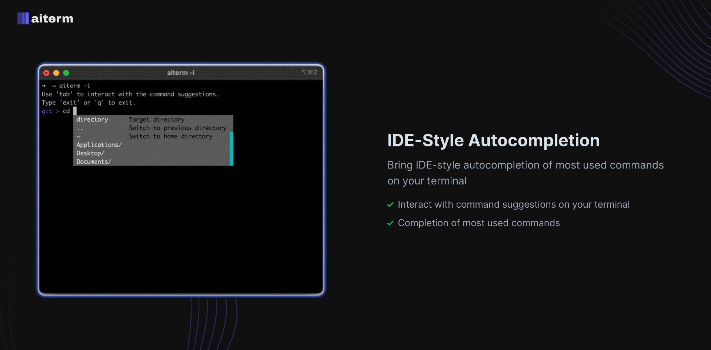
Task: Click the 'aiterm -i' window title
Action: pyautogui.click(x=180, y=73)
